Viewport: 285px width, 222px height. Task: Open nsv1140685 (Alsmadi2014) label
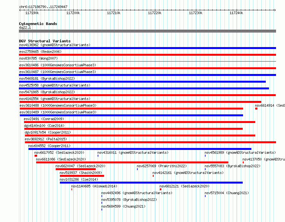(94, 186)
